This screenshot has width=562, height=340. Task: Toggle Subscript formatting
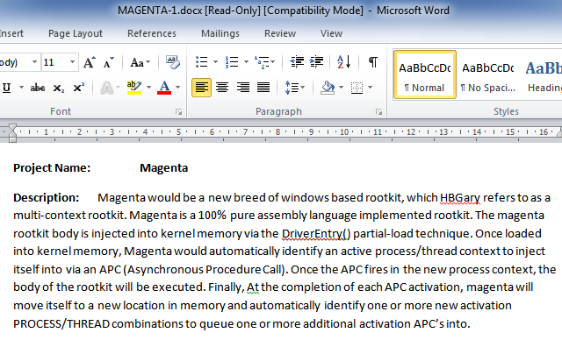(x=59, y=88)
